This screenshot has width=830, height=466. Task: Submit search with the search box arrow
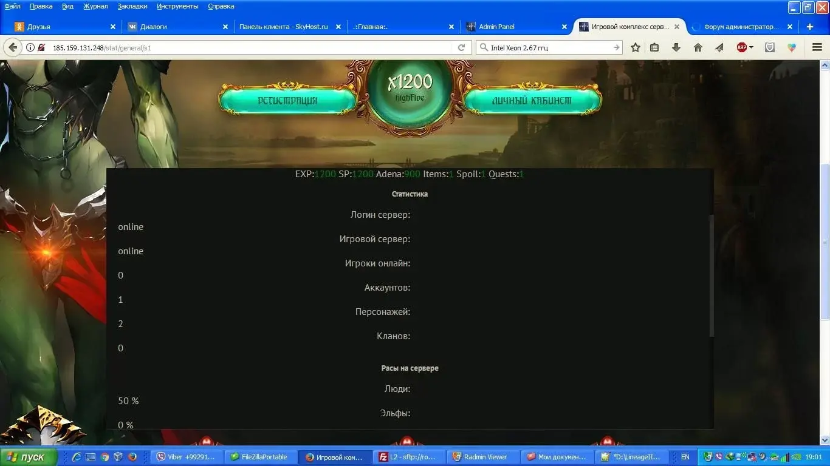[616, 47]
